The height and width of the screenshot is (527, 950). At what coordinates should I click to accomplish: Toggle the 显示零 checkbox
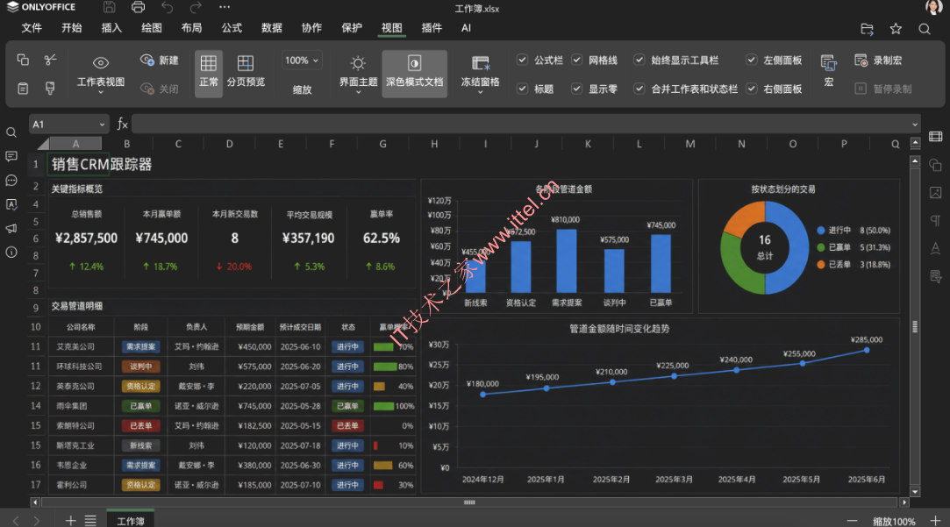577,89
